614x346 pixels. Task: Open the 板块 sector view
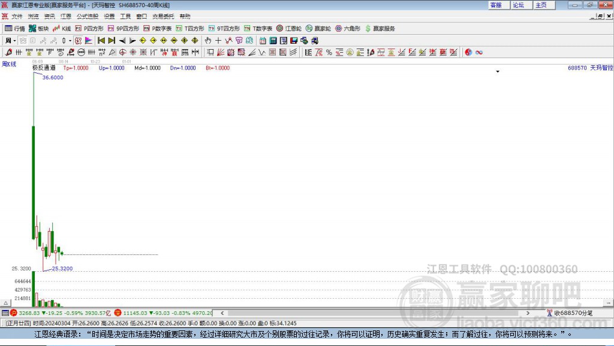tap(38, 29)
